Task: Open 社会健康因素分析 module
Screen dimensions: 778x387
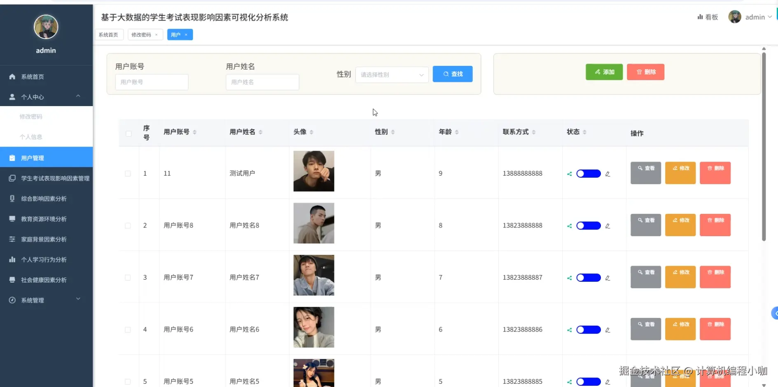Action: [x=43, y=280]
